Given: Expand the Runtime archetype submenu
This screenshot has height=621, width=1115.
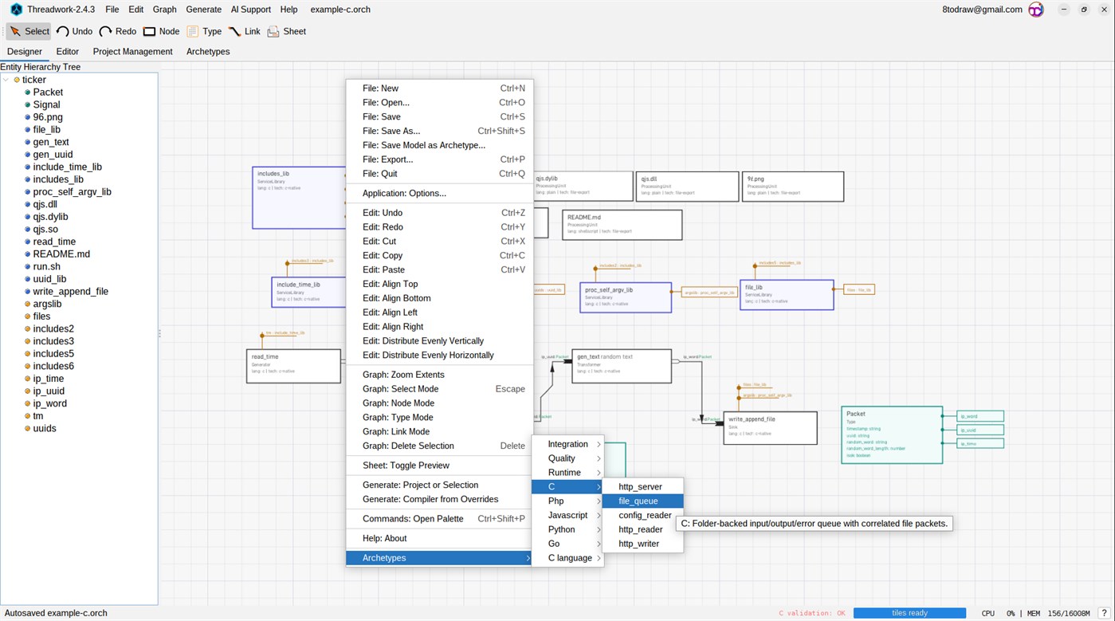Looking at the screenshot, I should [x=567, y=473].
